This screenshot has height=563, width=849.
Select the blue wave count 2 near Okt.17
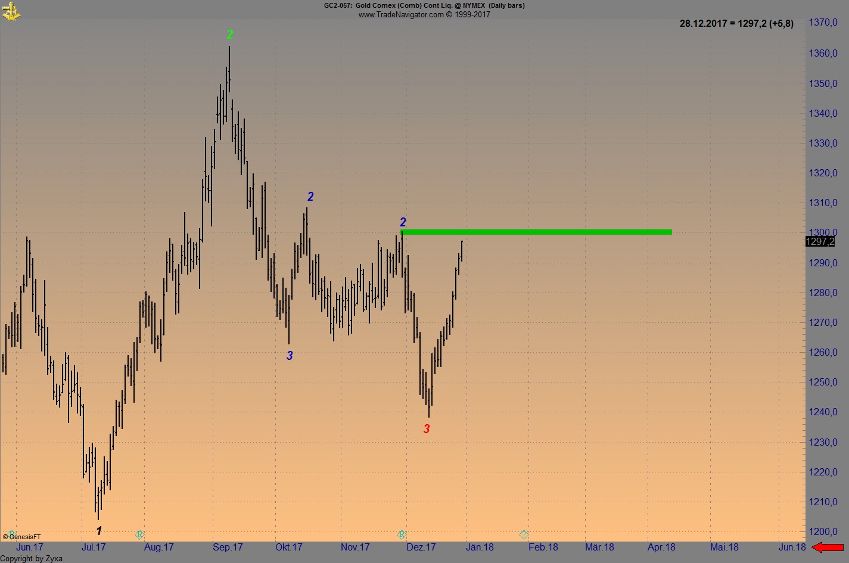coord(309,196)
